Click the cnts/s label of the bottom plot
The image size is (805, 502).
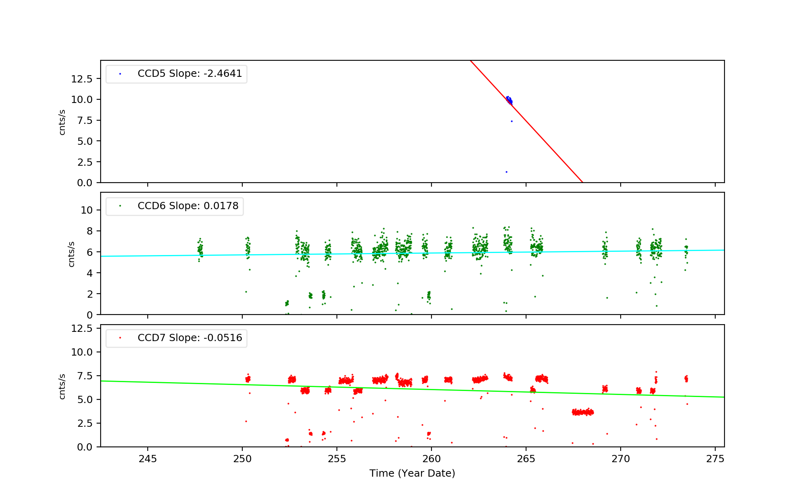point(62,386)
